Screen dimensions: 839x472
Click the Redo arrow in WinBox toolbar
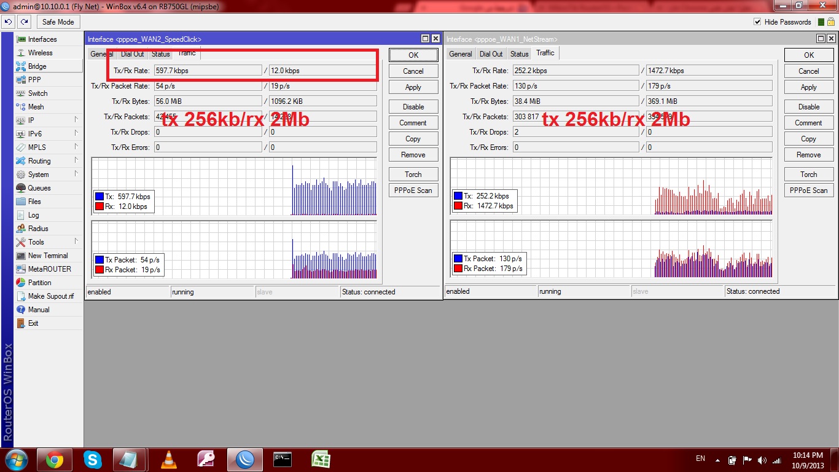point(24,22)
